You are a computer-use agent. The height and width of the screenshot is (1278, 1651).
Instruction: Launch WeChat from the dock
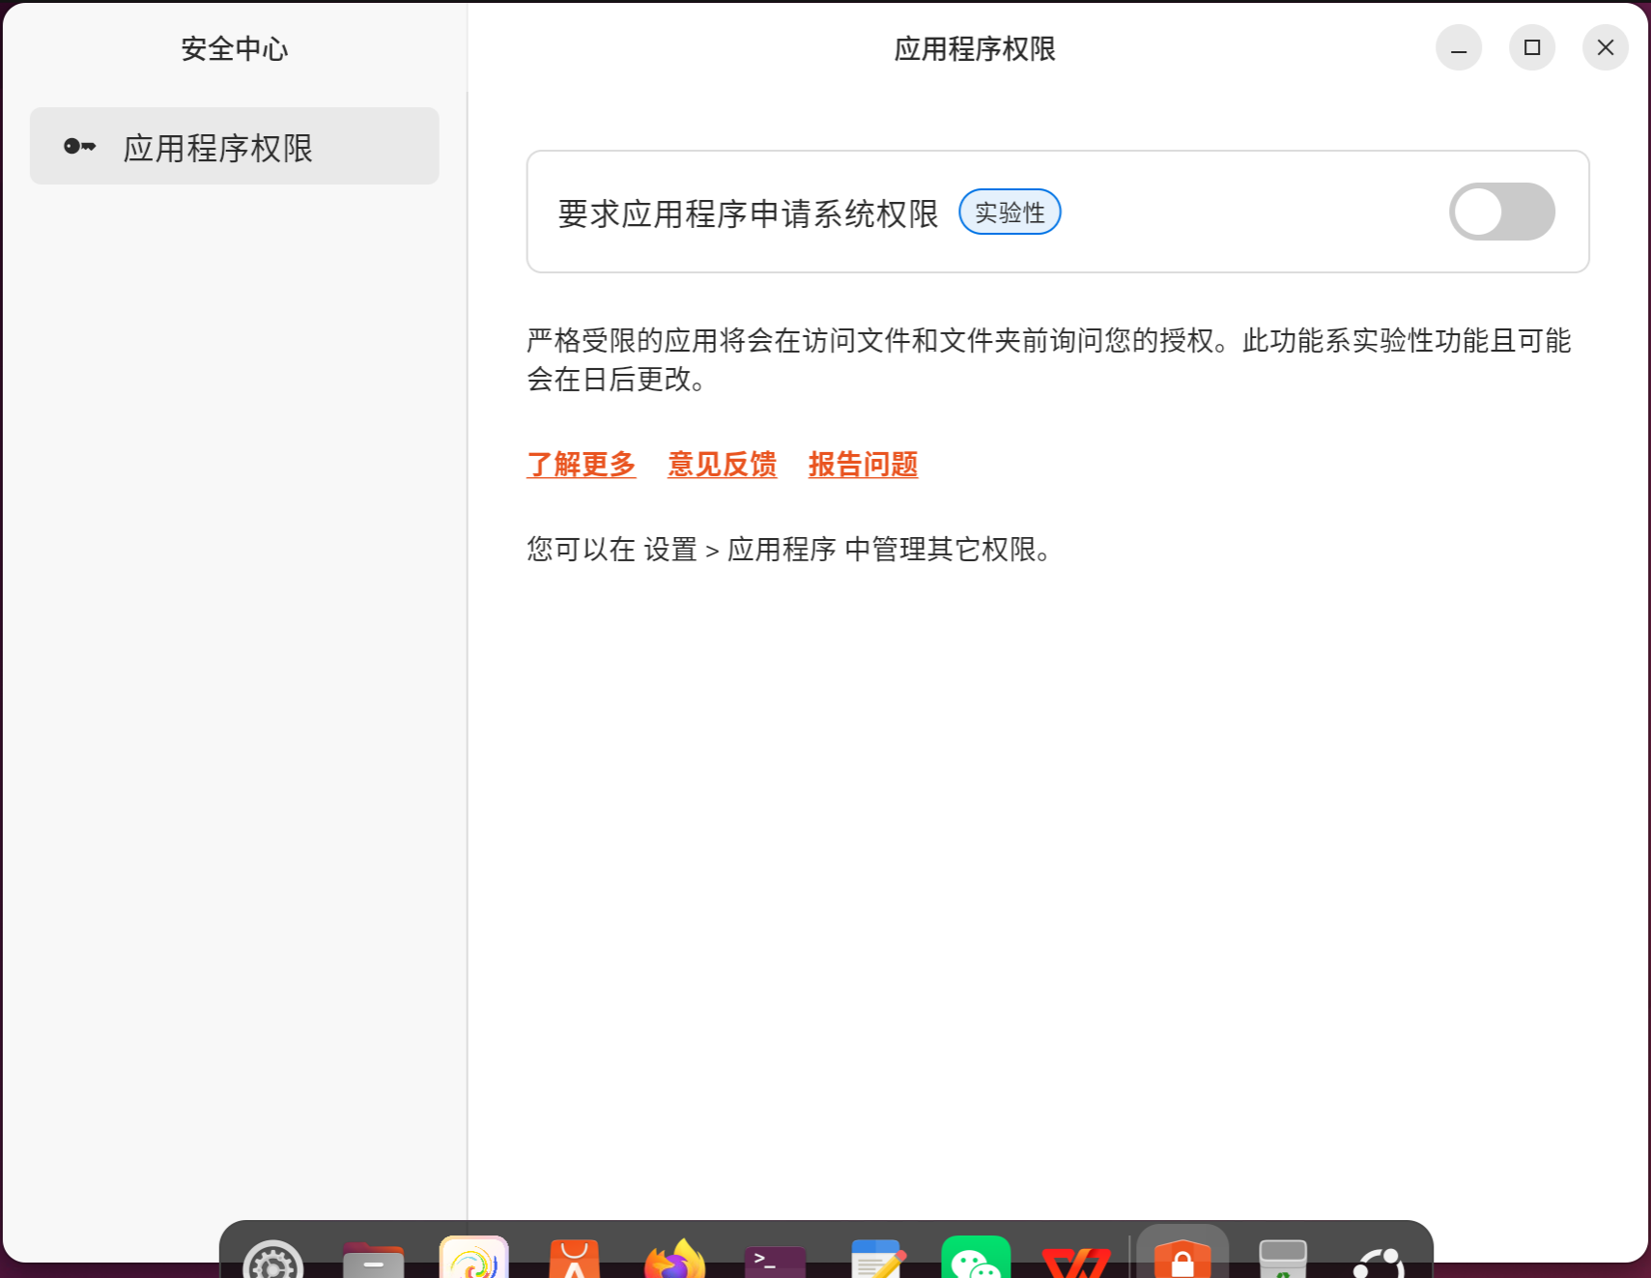(976, 1259)
